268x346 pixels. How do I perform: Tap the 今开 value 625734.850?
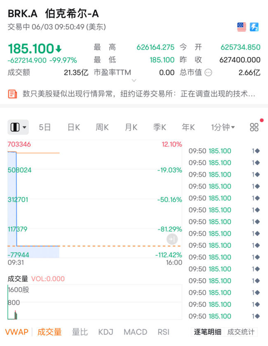[x=240, y=47]
